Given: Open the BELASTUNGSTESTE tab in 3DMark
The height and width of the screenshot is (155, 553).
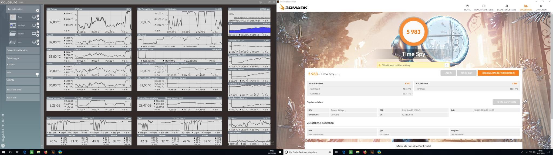Looking at the screenshot, I should coord(507,8).
